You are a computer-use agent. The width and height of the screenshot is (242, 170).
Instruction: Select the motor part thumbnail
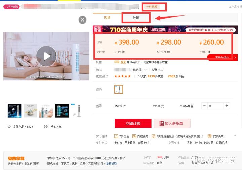tap(30, 111)
